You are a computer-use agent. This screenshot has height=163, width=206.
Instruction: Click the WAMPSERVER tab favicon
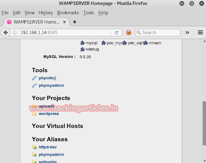(x=9, y=22)
